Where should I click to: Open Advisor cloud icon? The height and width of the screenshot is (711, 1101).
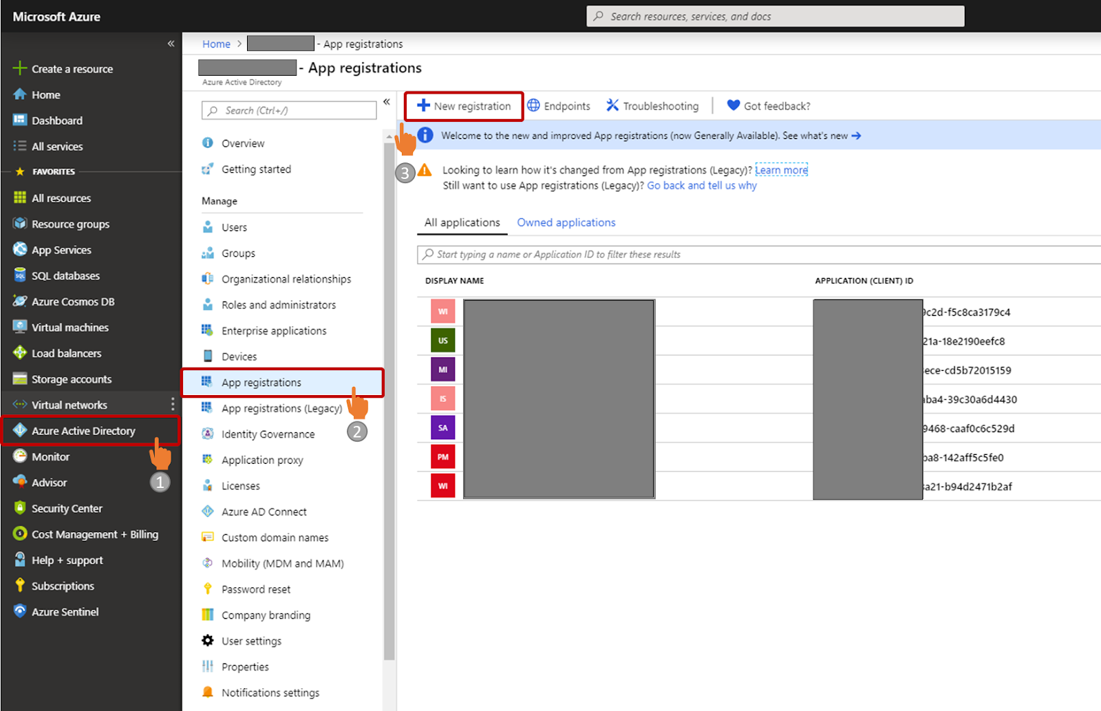(20, 482)
